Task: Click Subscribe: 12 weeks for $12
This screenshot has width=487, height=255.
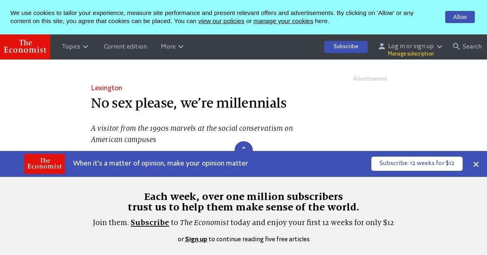Action: [416, 164]
